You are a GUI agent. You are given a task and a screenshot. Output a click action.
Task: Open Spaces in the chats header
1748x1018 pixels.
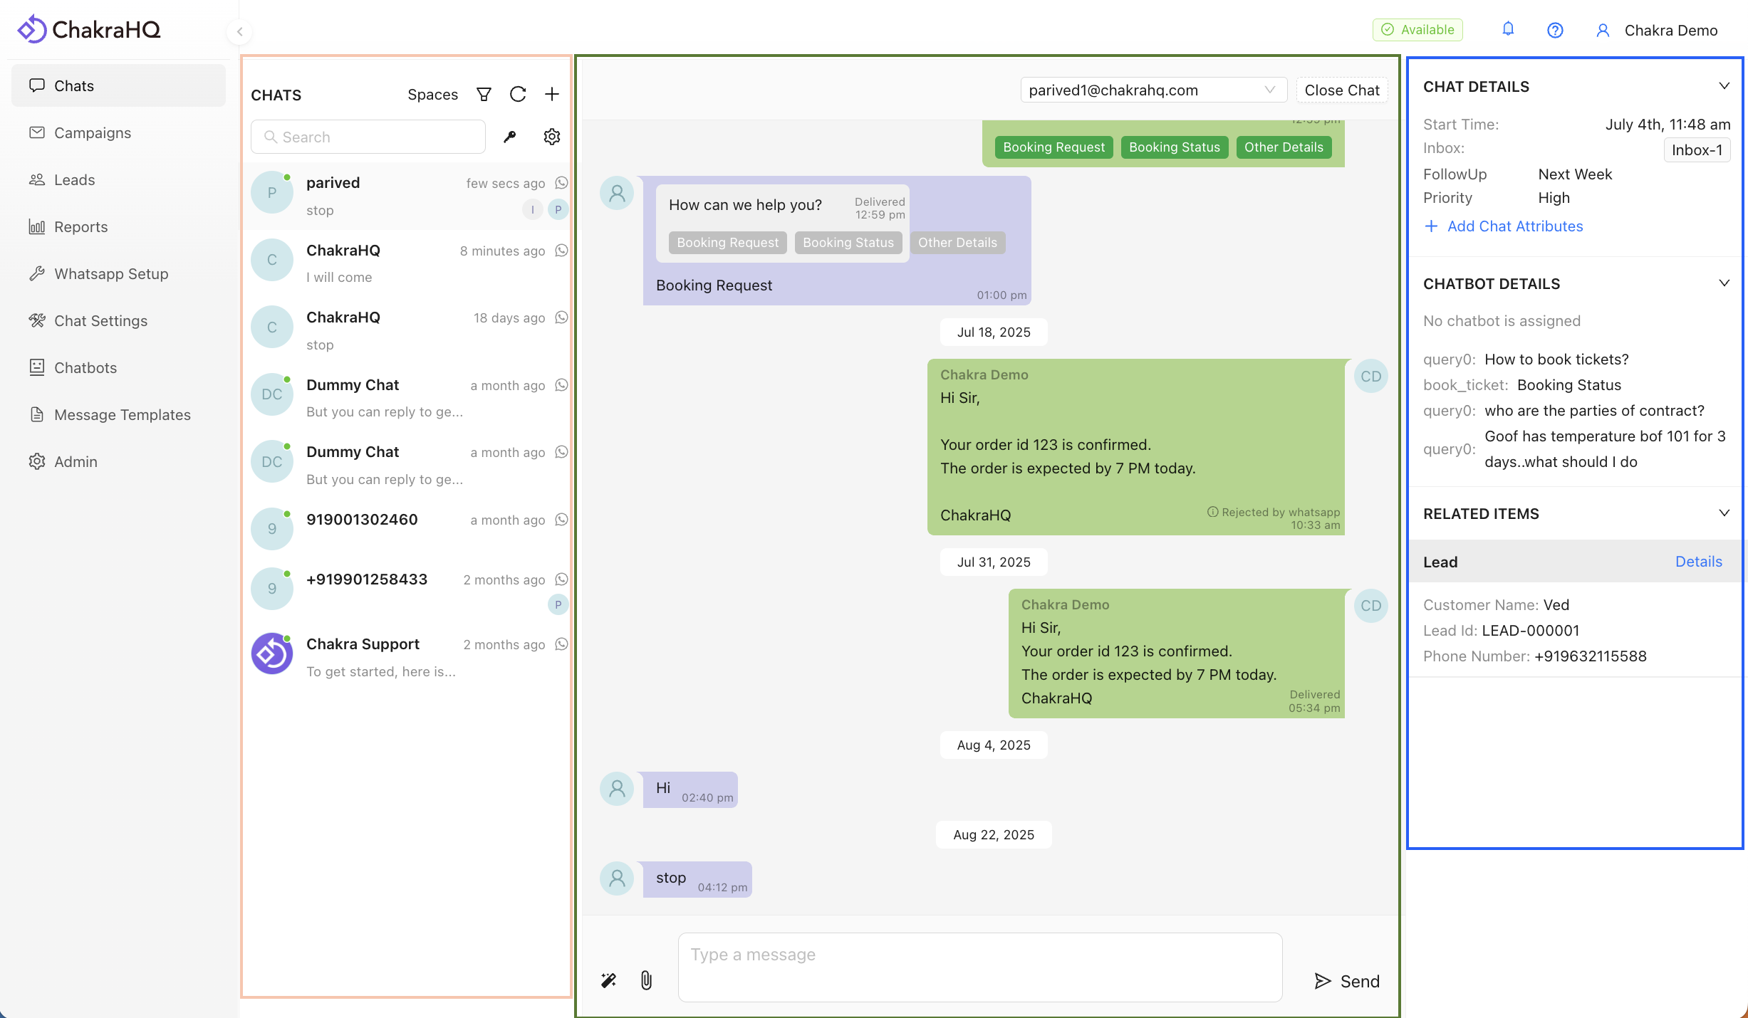(x=432, y=95)
